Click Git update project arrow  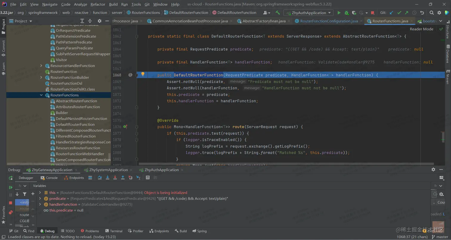click(x=391, y=13)
